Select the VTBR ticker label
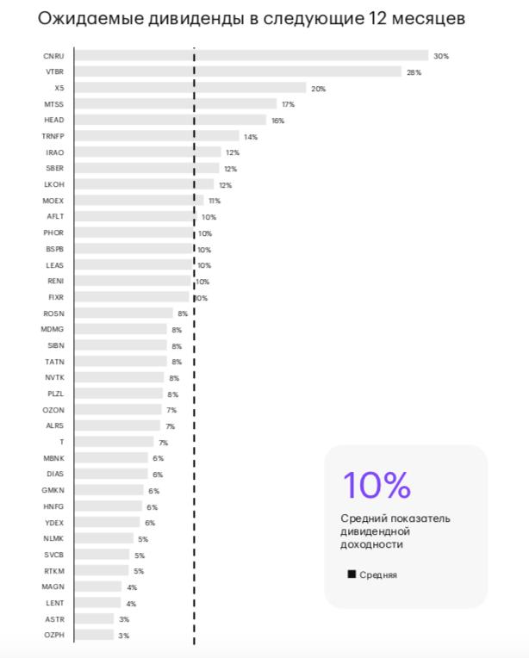529x658 pixels. [53, 72]
